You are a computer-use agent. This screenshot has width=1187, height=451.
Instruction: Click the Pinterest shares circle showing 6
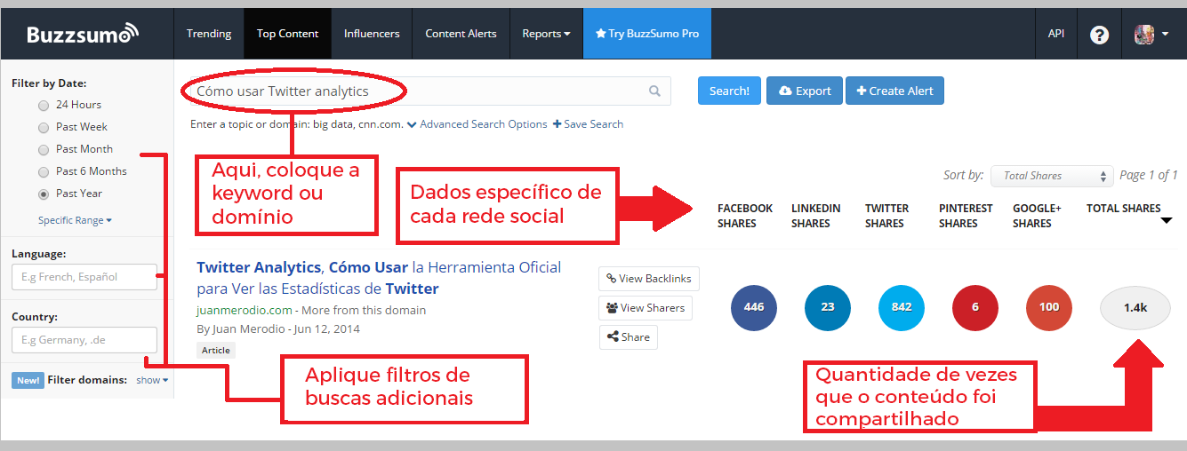point(975,307)
